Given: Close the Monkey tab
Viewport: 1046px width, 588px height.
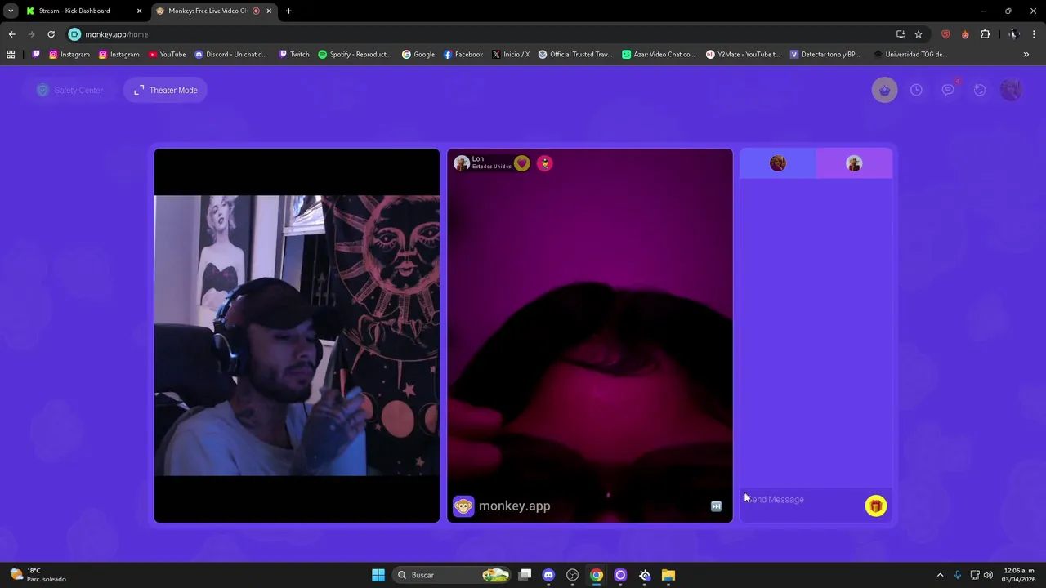Looking at the screenshot, I should click(x=269, y=11).
